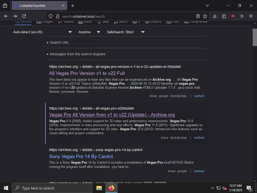The image size is (257, 193).
Task: Switch to the Science search category
Action: (x=153, y=22)
